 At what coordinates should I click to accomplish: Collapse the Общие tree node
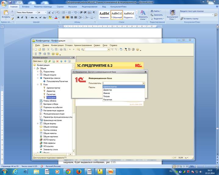(x=34, y=68)
